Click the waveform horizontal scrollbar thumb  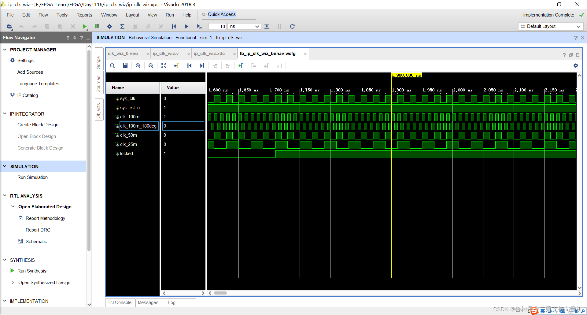220,293
